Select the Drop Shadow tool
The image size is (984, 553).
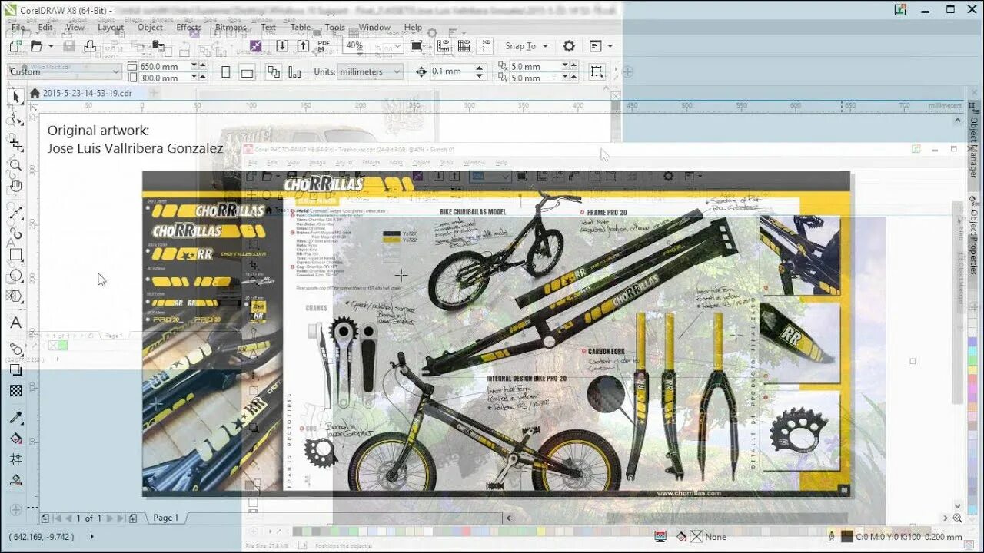(x=15, y=369)
